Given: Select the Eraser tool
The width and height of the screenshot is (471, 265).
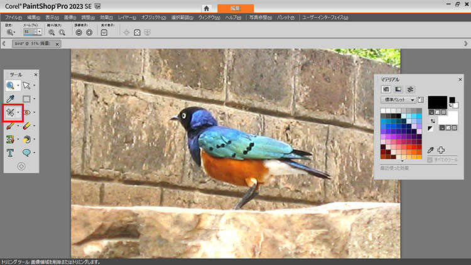Looking at the screenshot, I should (x=27, y=126).
